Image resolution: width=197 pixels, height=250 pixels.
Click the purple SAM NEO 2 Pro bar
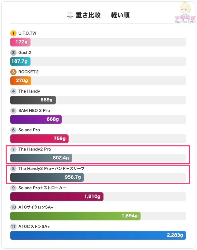point(36,119)
